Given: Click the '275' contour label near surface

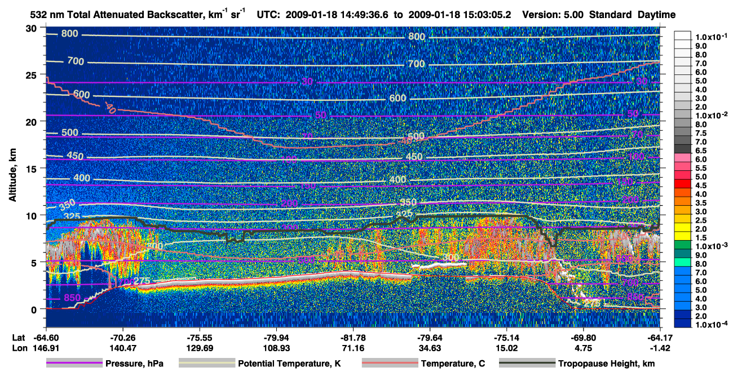Looking at the screenshot, I should [x=141, y=281].
